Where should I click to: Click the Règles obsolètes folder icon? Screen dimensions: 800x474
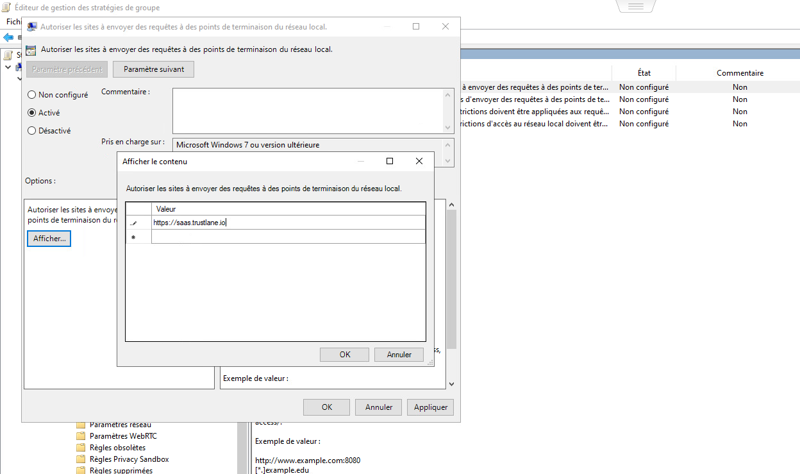pos(81,448)
